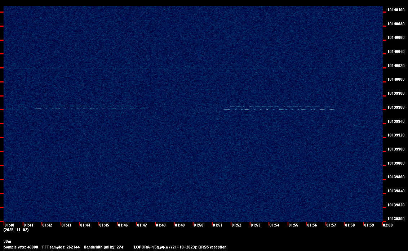Click the 01:43 time label

point(66,225)
